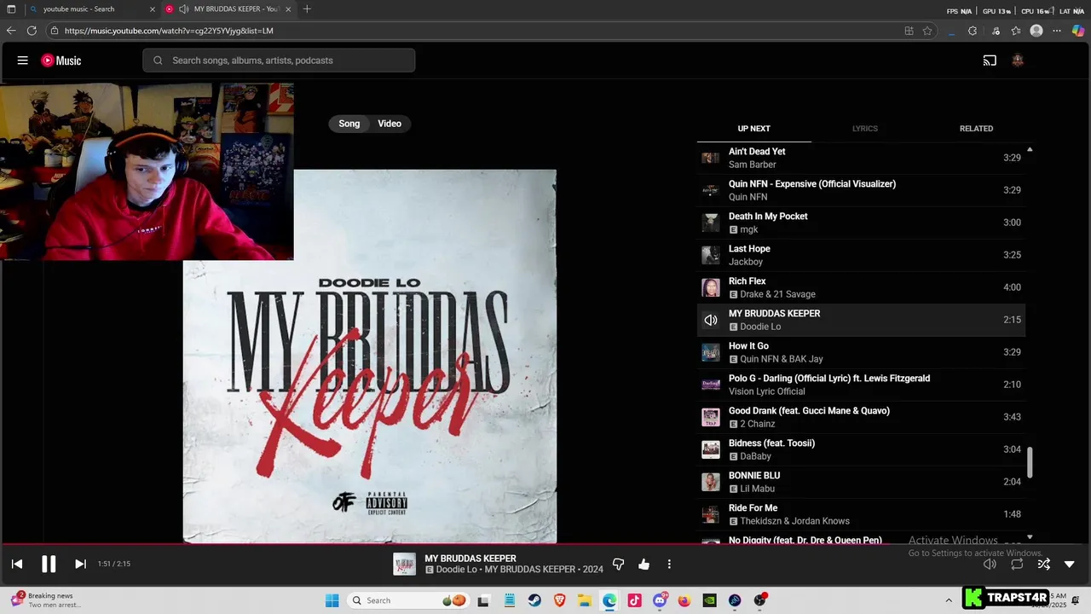Open Steam from the taskbar
Screen dimensions: 1091x614
coord(534,600)
